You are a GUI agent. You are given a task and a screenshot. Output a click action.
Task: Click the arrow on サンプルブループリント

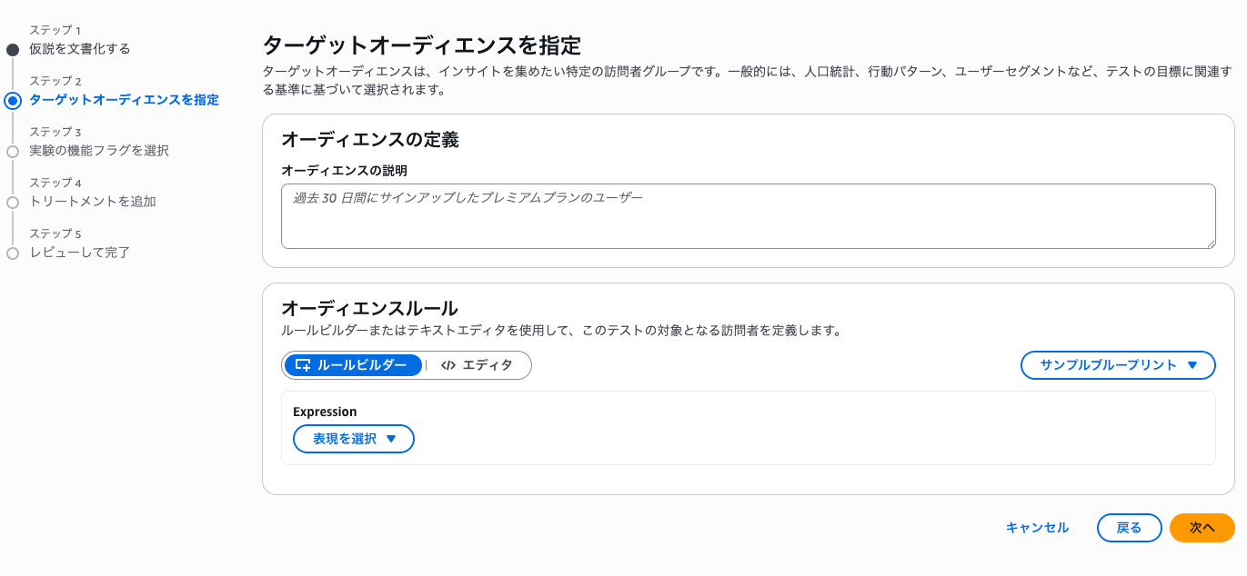[1192, 365]
